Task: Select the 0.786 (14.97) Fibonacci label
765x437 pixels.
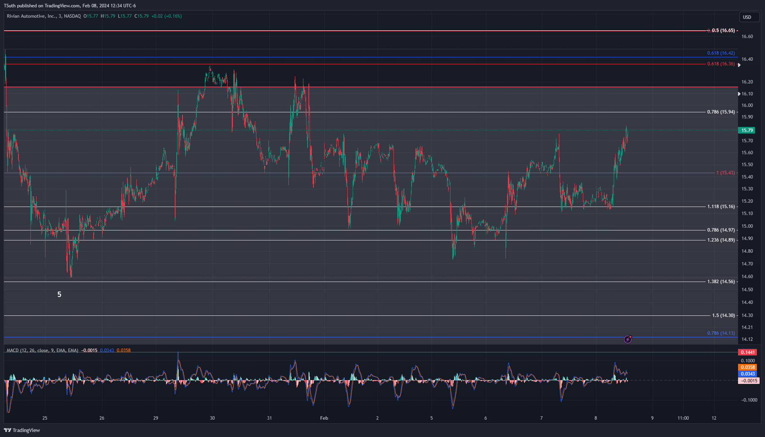Action: coord(721,230)
